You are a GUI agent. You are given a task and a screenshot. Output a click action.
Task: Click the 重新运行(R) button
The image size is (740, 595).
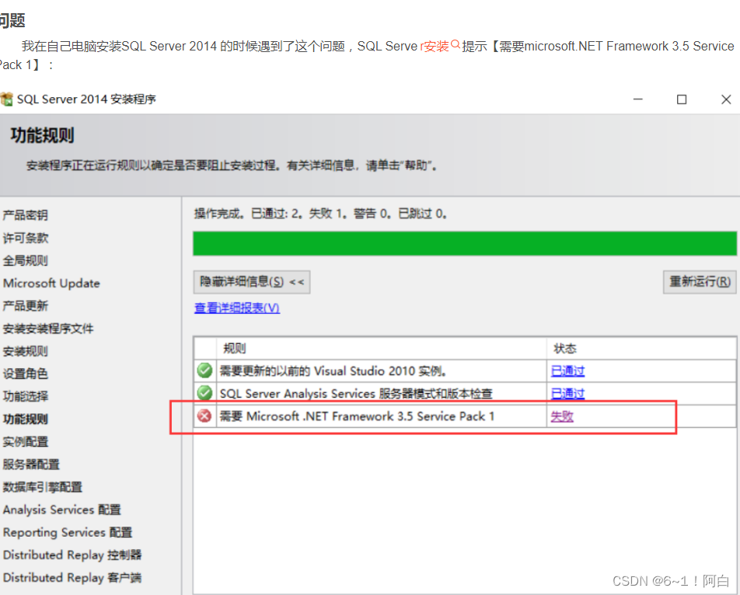tap(700, 282)
